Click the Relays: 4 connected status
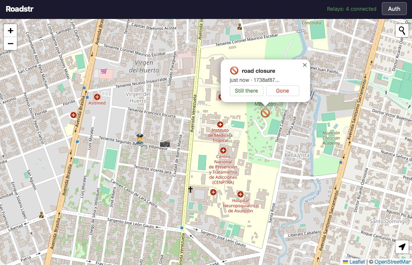The height and width of the screenshot is (265, 412). [352, 9]
